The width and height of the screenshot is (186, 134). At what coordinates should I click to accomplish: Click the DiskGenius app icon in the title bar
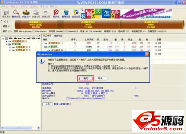[x=1, y=2]
